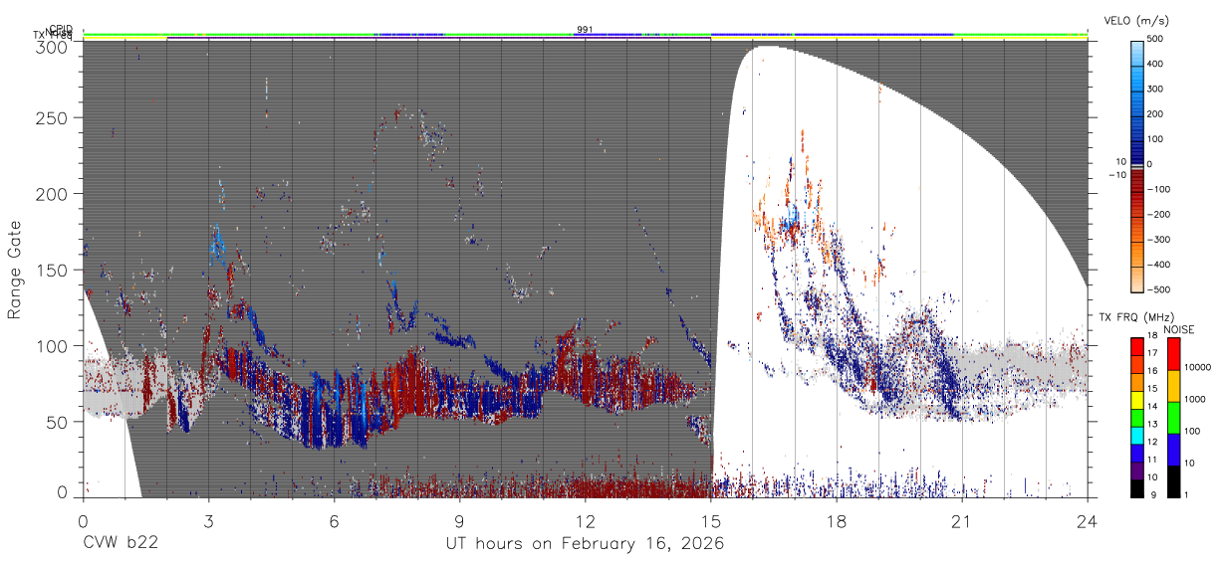Click the "1000" label on NOISE legend
Screen dimensions: 1223x564
(x=1196, y=399)
